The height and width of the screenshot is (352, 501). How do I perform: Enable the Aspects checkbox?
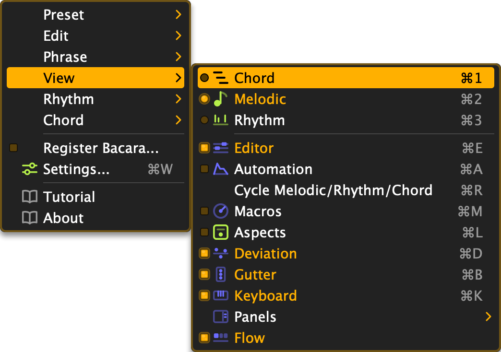204,232
